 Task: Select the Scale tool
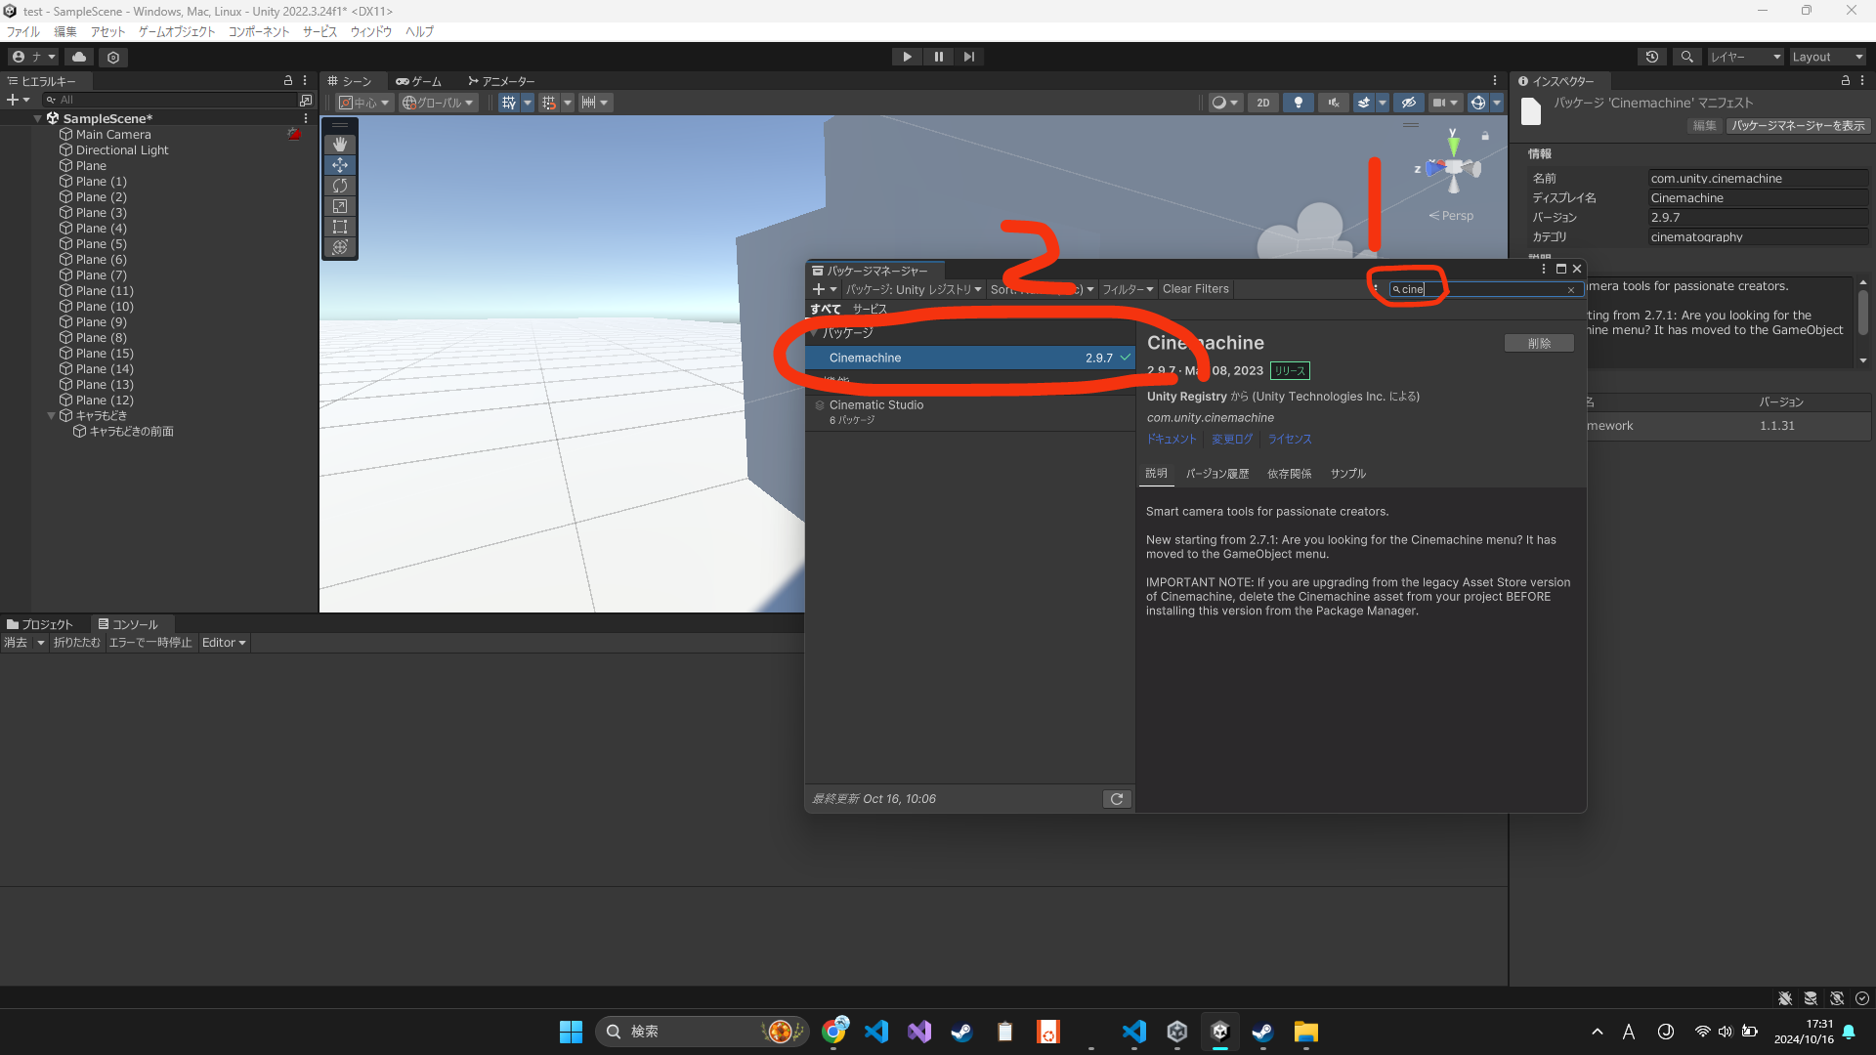(340, 206)
